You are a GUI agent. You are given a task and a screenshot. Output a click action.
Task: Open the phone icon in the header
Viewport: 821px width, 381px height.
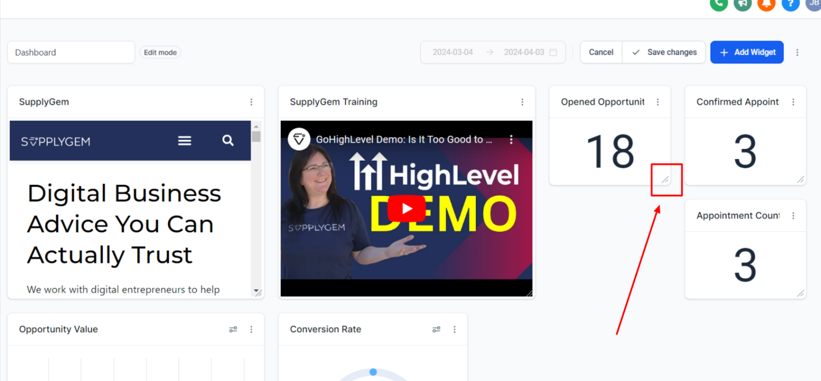click(718, 5)
